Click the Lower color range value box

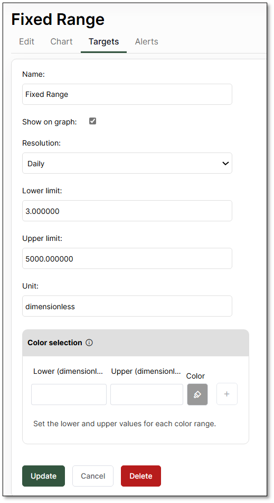coord(69,394)
